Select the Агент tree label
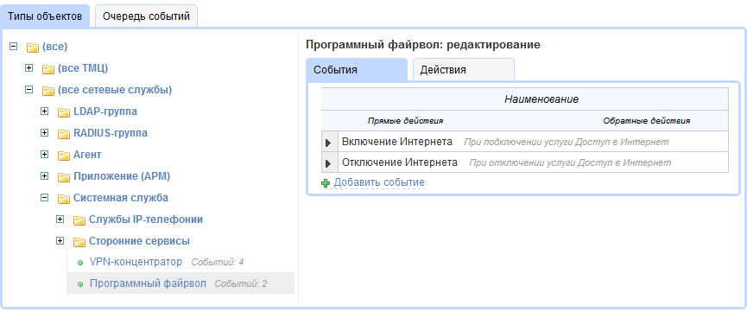747x312 pixels. [87, 155]
